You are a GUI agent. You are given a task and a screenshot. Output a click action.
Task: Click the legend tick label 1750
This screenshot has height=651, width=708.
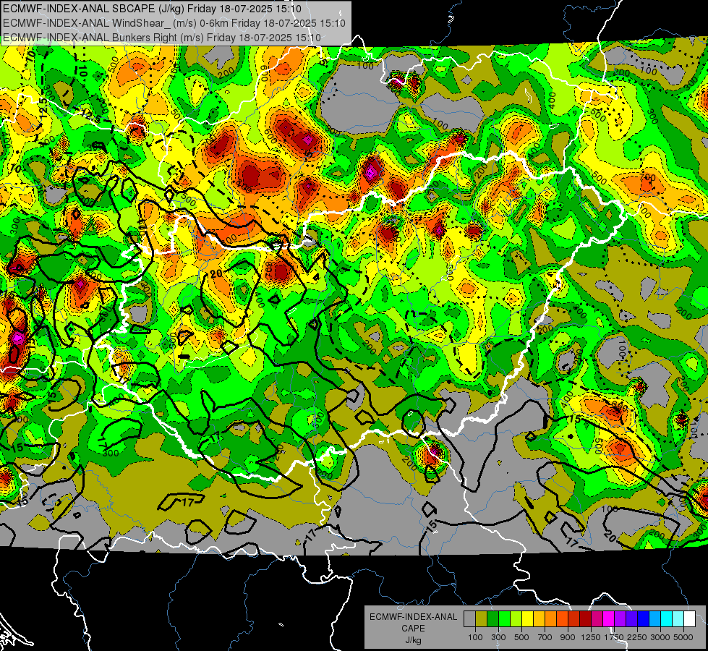coord(614,637)
